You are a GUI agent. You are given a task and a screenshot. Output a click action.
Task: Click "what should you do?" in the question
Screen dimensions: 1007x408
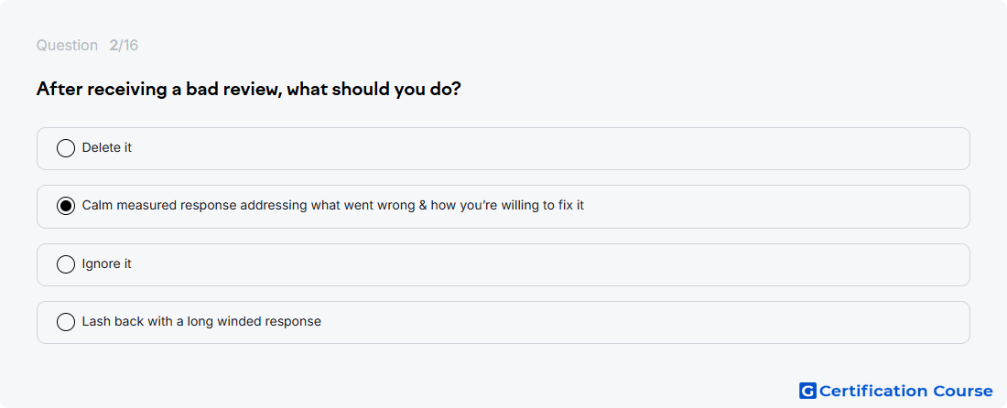point(374,89)
